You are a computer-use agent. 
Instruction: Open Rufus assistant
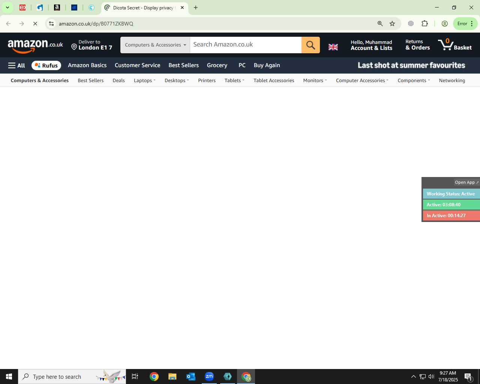tap(46, 65)
